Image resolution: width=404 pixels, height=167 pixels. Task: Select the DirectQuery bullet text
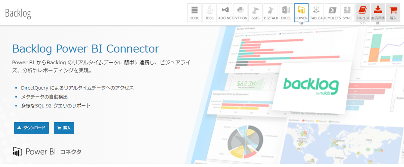point(77,88)
